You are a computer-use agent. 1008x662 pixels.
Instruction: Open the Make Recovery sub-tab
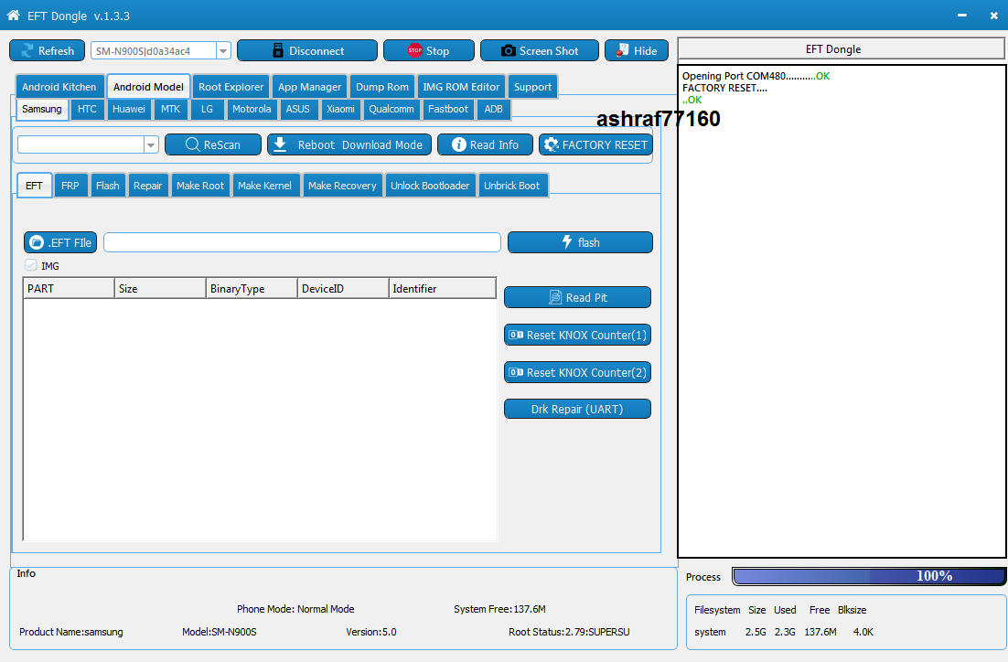342,186
